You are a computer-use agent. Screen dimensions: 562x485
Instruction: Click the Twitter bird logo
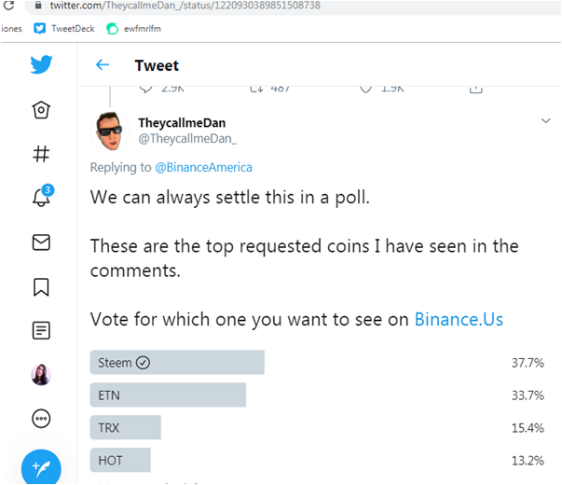tap(41, 64)
